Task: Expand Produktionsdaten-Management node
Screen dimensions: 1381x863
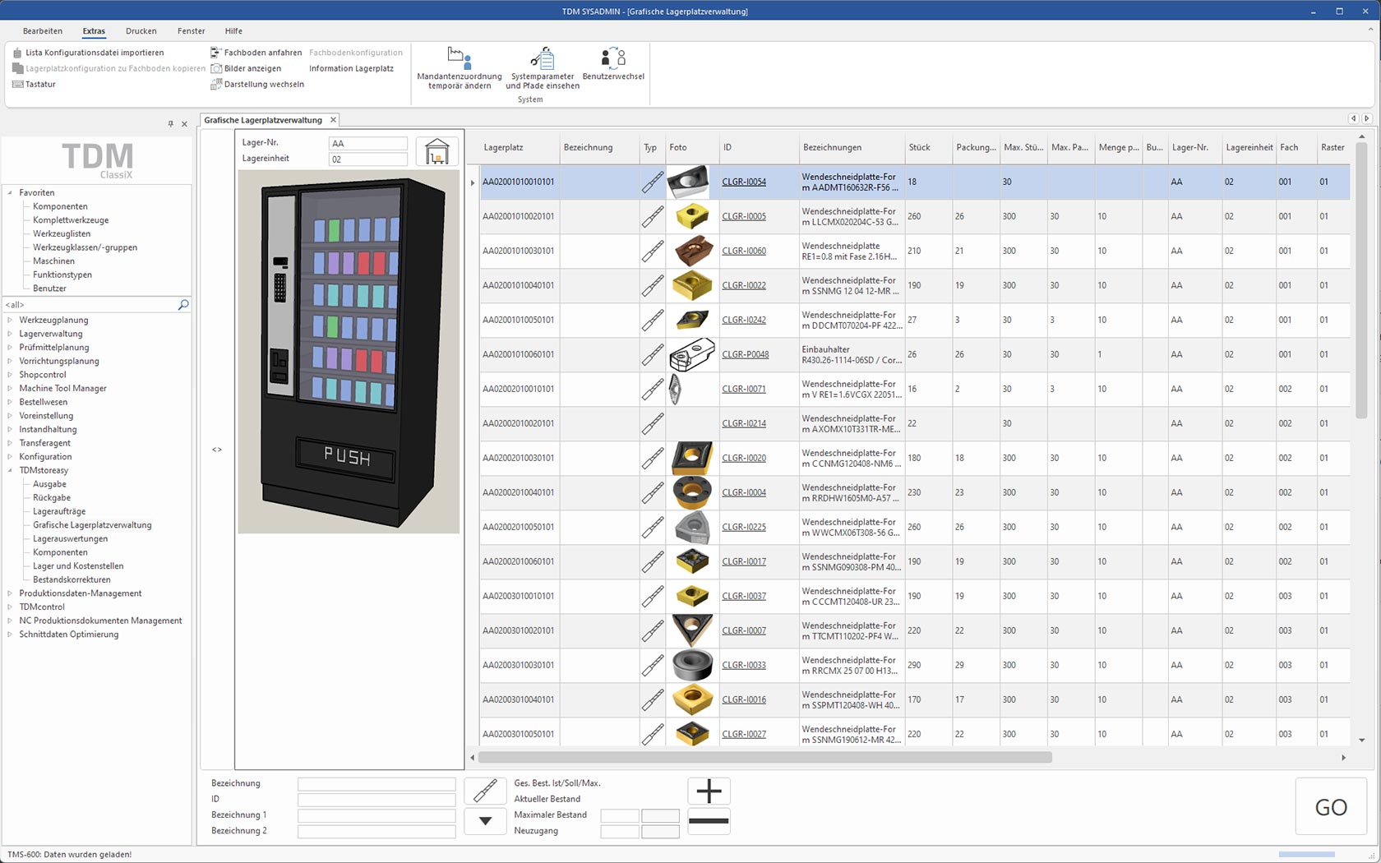Action: [10, 593]
